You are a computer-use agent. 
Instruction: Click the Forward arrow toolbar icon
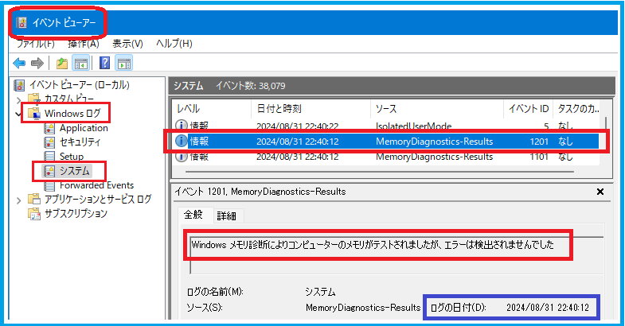point(37,63)
